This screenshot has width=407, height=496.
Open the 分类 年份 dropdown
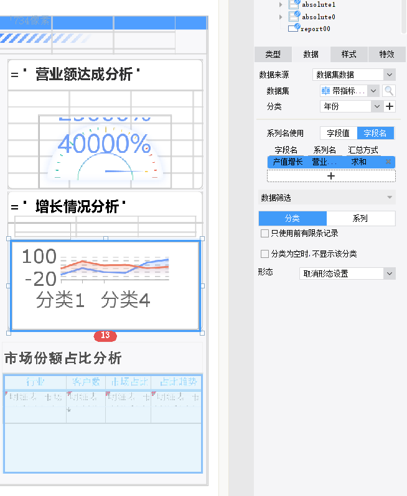(x=377, y=106)
